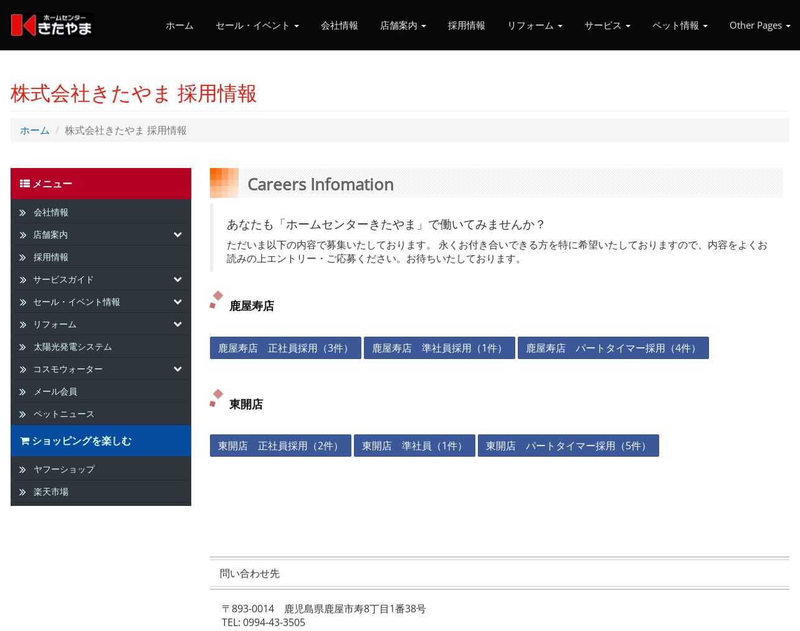Screen dimensions: 800x631
Task: Open 鹿屋寿店 準社員採用（1件） button
Action: [x=439, y=348]
